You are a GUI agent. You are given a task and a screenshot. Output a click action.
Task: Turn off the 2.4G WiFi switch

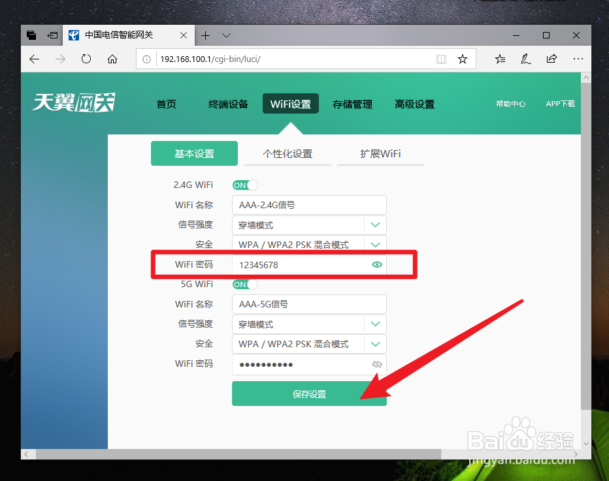tap(244, 185)
